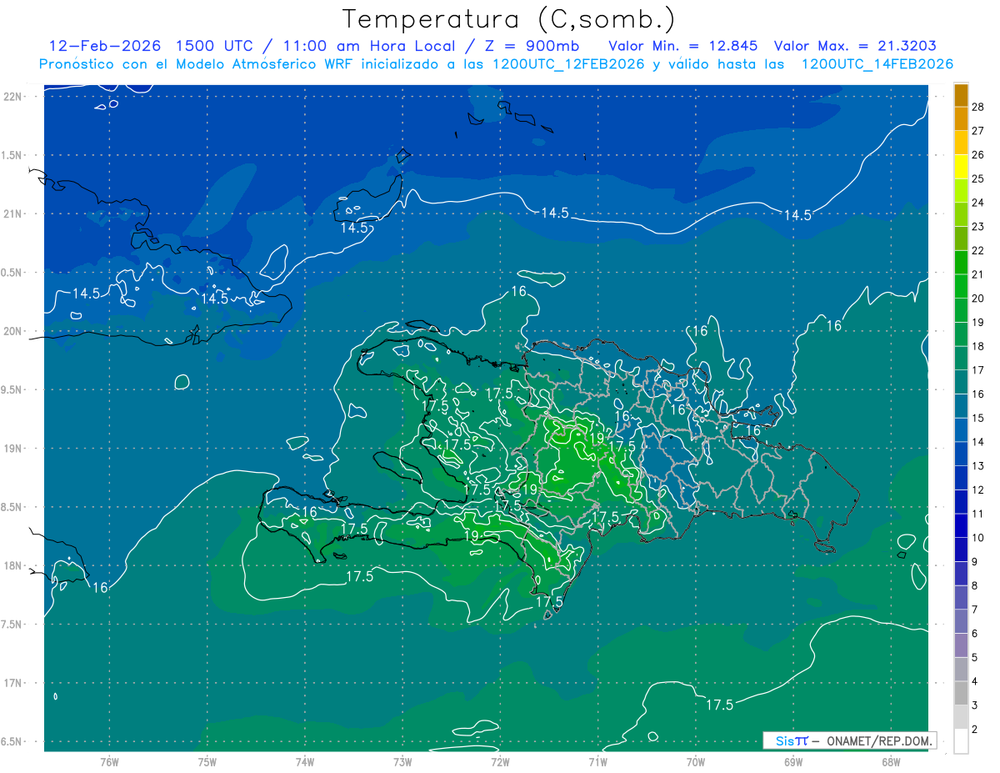Screen dimensions: 1000x773
Task: Click the legend value label 14
Action: pos(978,442)
